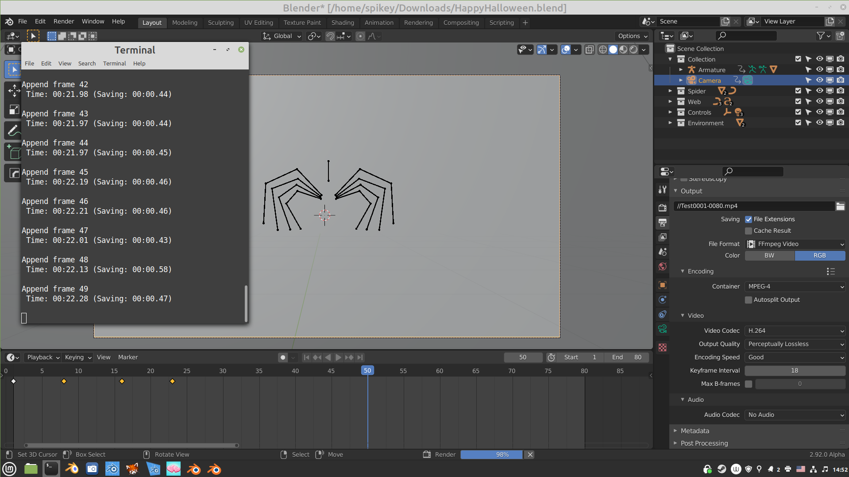
Task: Cancel the render with X button
Action: (530, 455)
